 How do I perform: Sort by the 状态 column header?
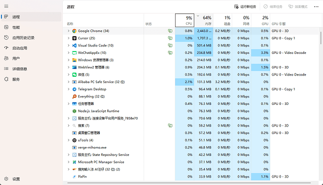coord(160,21)
